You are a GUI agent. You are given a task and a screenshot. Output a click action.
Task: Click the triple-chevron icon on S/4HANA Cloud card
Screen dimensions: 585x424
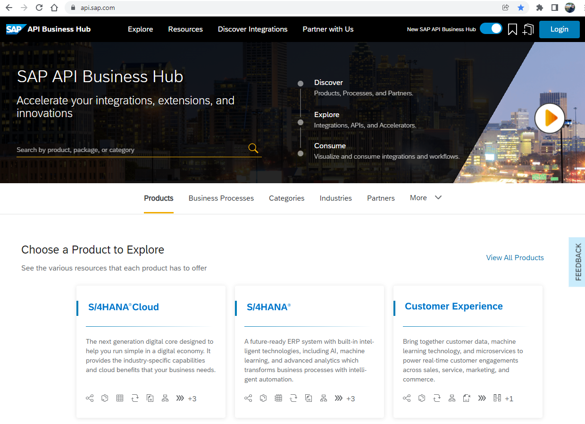[x=180, y=398]
